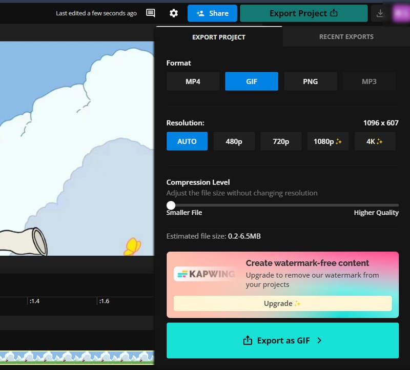The height and width of the screenshot is (370, 410).
Task: Click the :1.6 timeline marker
Action: tap(104, 301)
